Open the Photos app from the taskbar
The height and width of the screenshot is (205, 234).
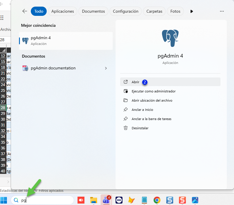(x=195, y=200)
